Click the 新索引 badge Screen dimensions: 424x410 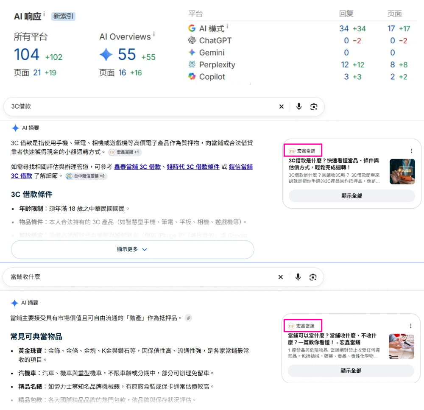63,16
